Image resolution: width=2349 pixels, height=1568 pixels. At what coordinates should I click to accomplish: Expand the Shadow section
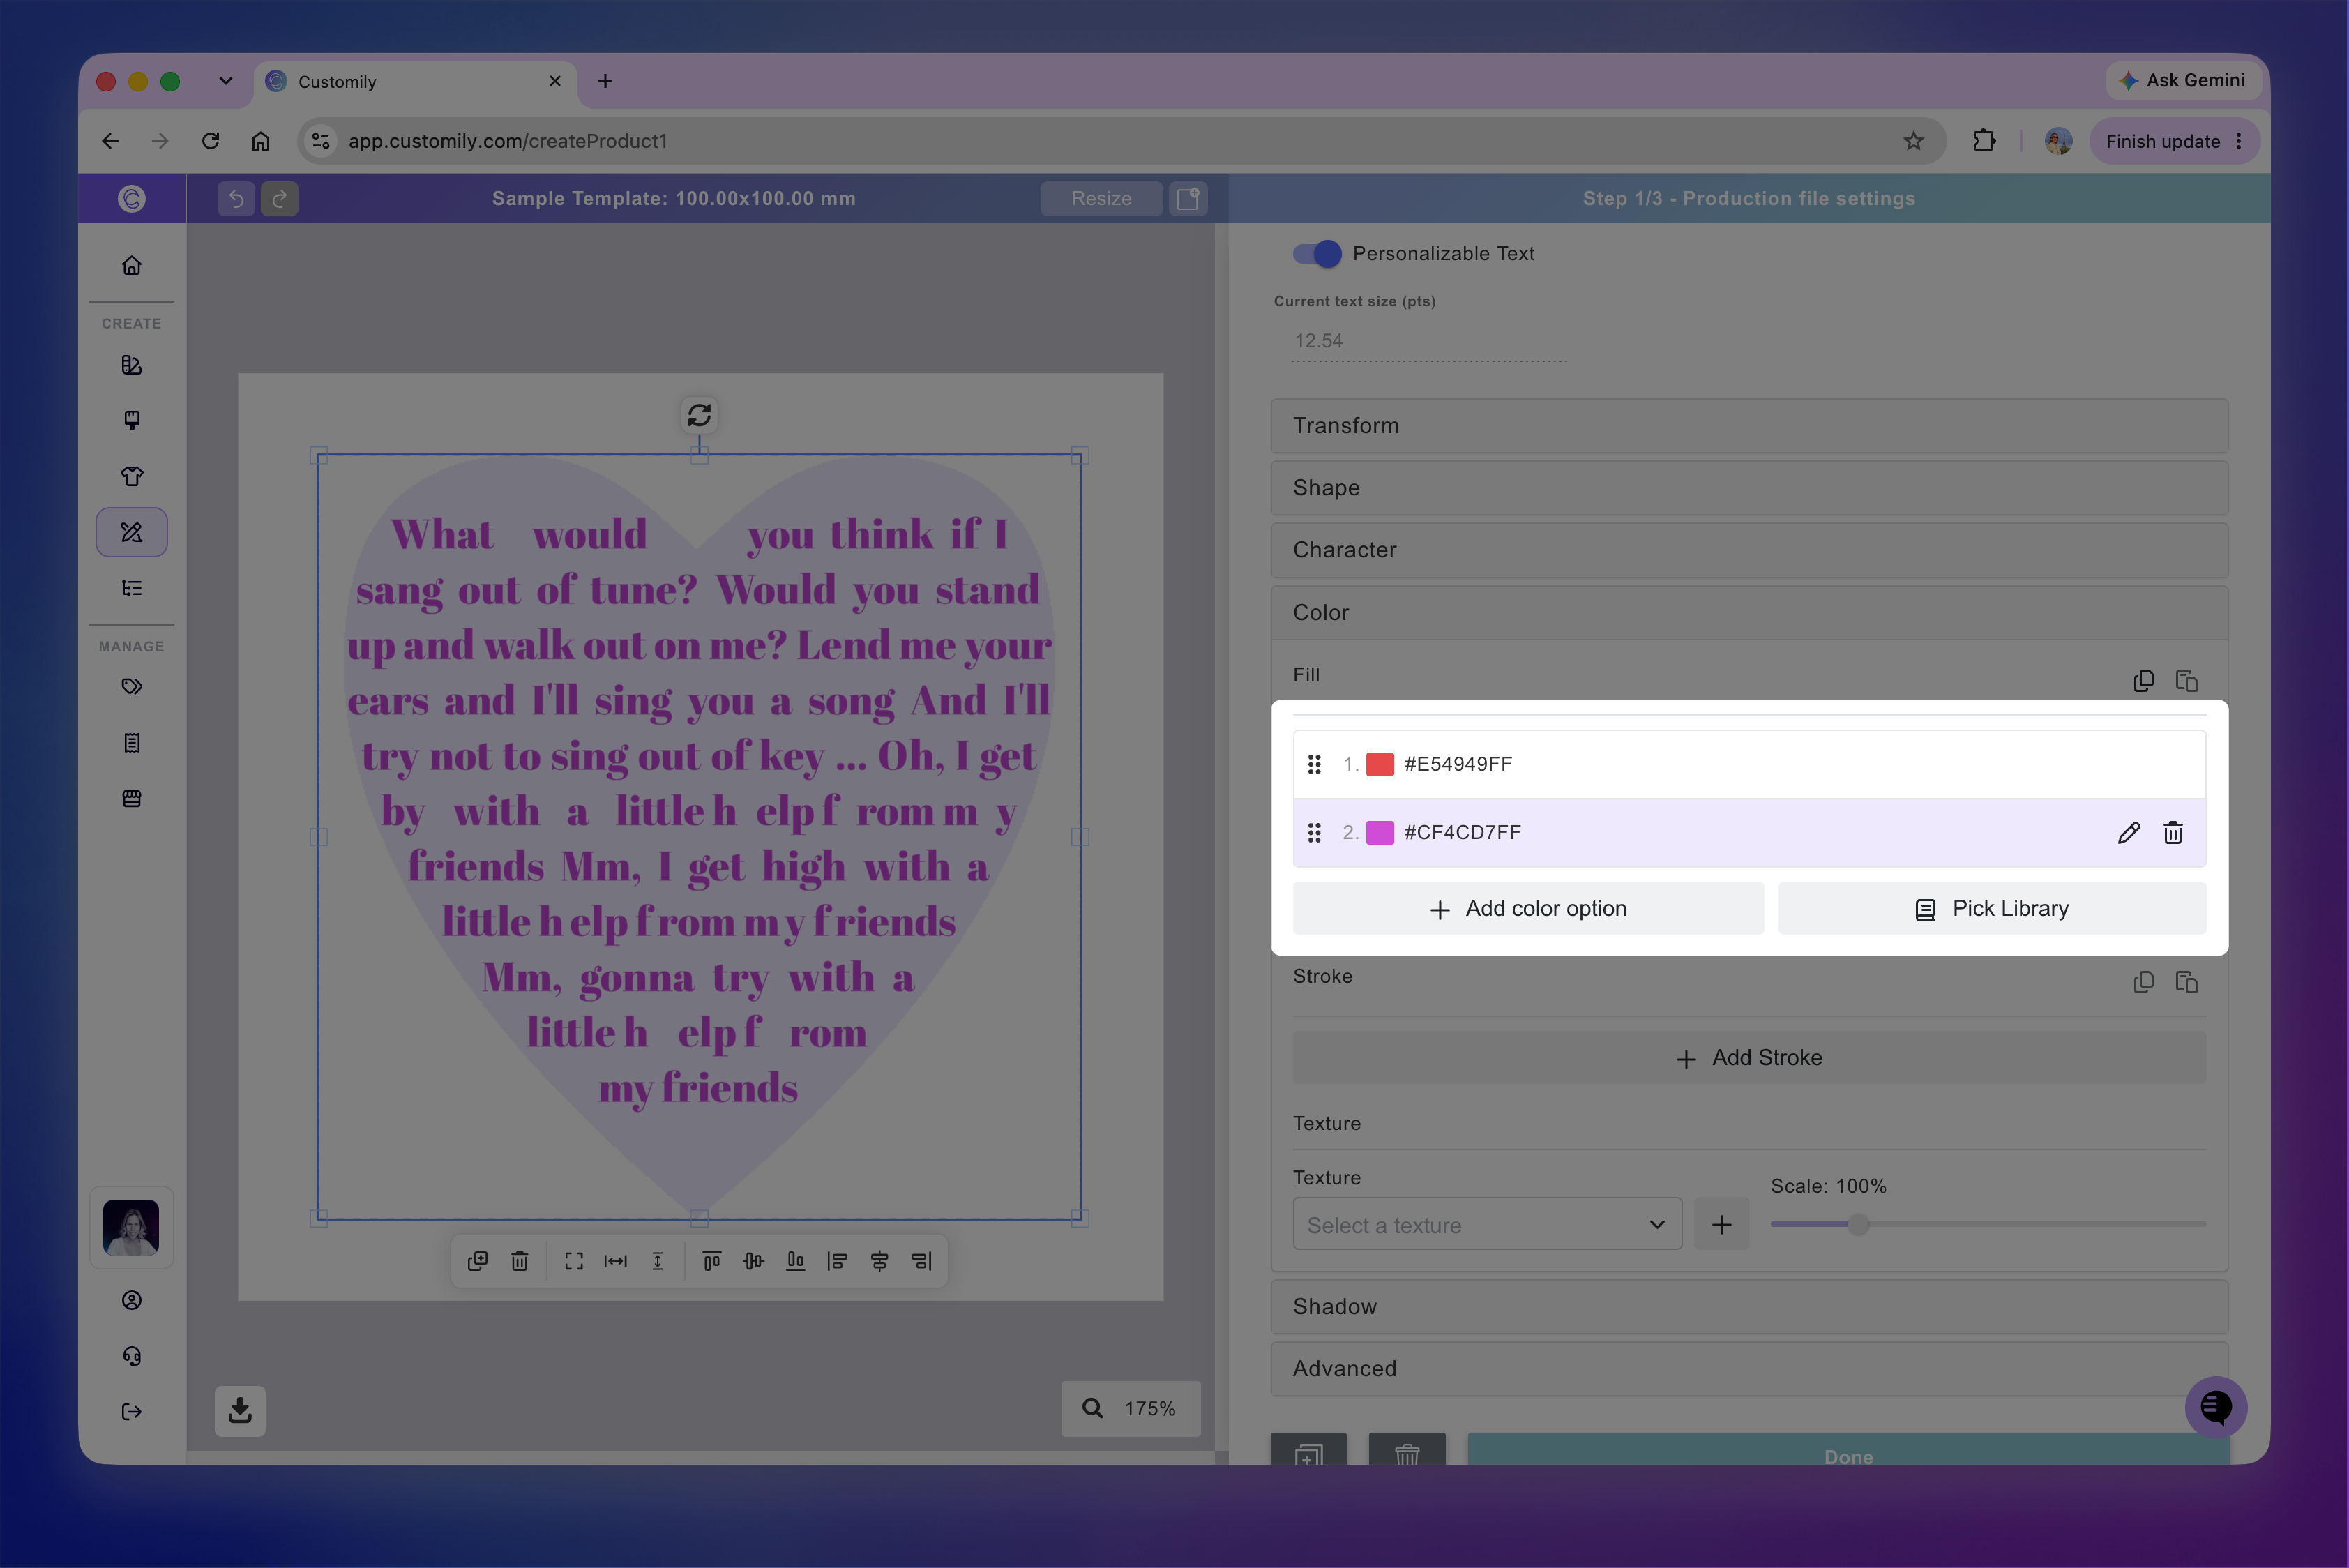(1749, 1307)
